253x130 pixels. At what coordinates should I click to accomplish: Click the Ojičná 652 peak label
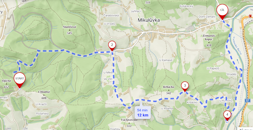(x=6, y=84)
